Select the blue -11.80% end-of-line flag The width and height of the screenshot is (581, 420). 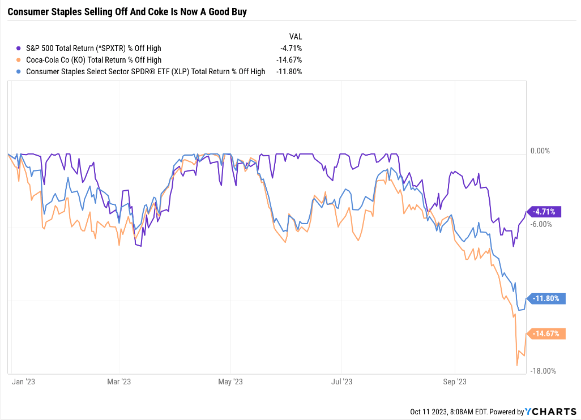[546, 298]
